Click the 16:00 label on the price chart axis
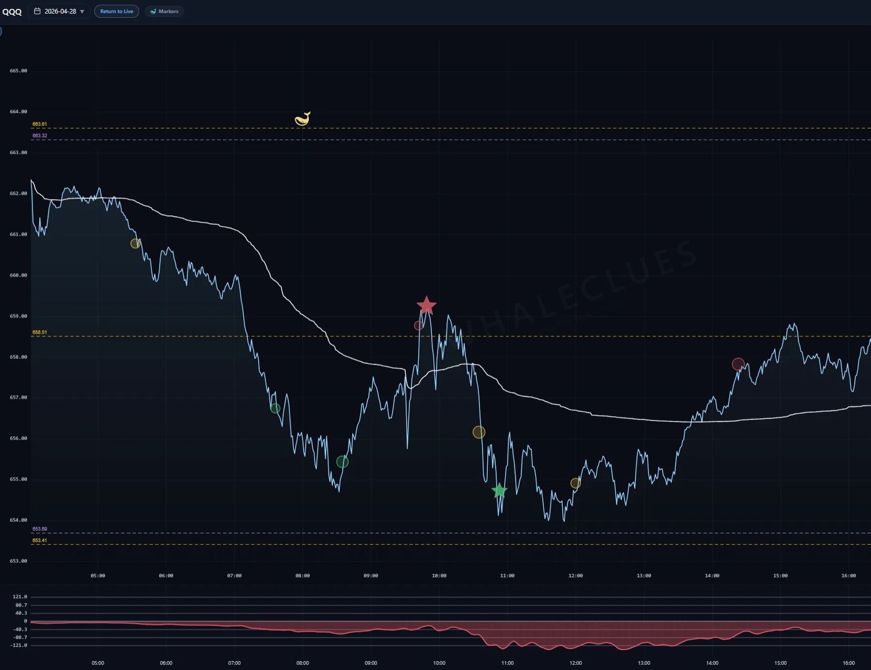Image resolution: width=871 pixels, height=670 pixels. (x=848, y=576)
